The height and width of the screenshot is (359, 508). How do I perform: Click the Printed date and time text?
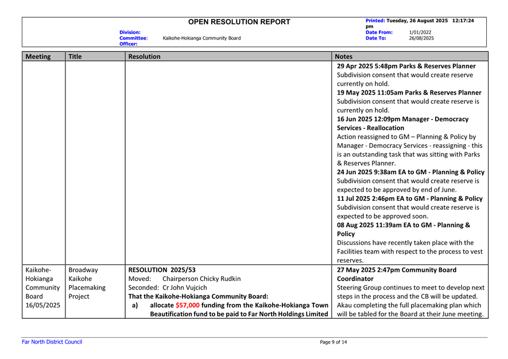click(x=420, y=24)
